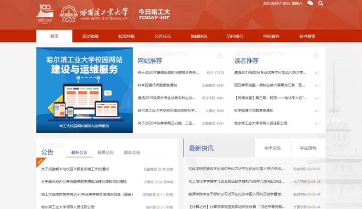Open the 活动预报 menu item

coord(90,36)
